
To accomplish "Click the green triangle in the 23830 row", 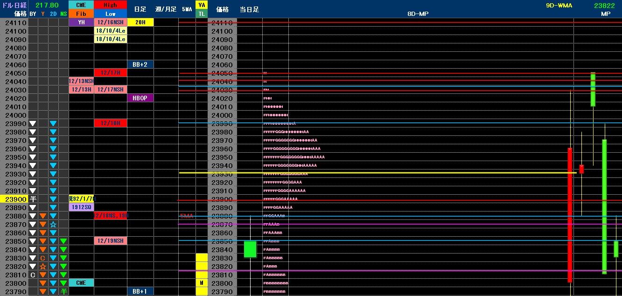I will click(63, 258).
